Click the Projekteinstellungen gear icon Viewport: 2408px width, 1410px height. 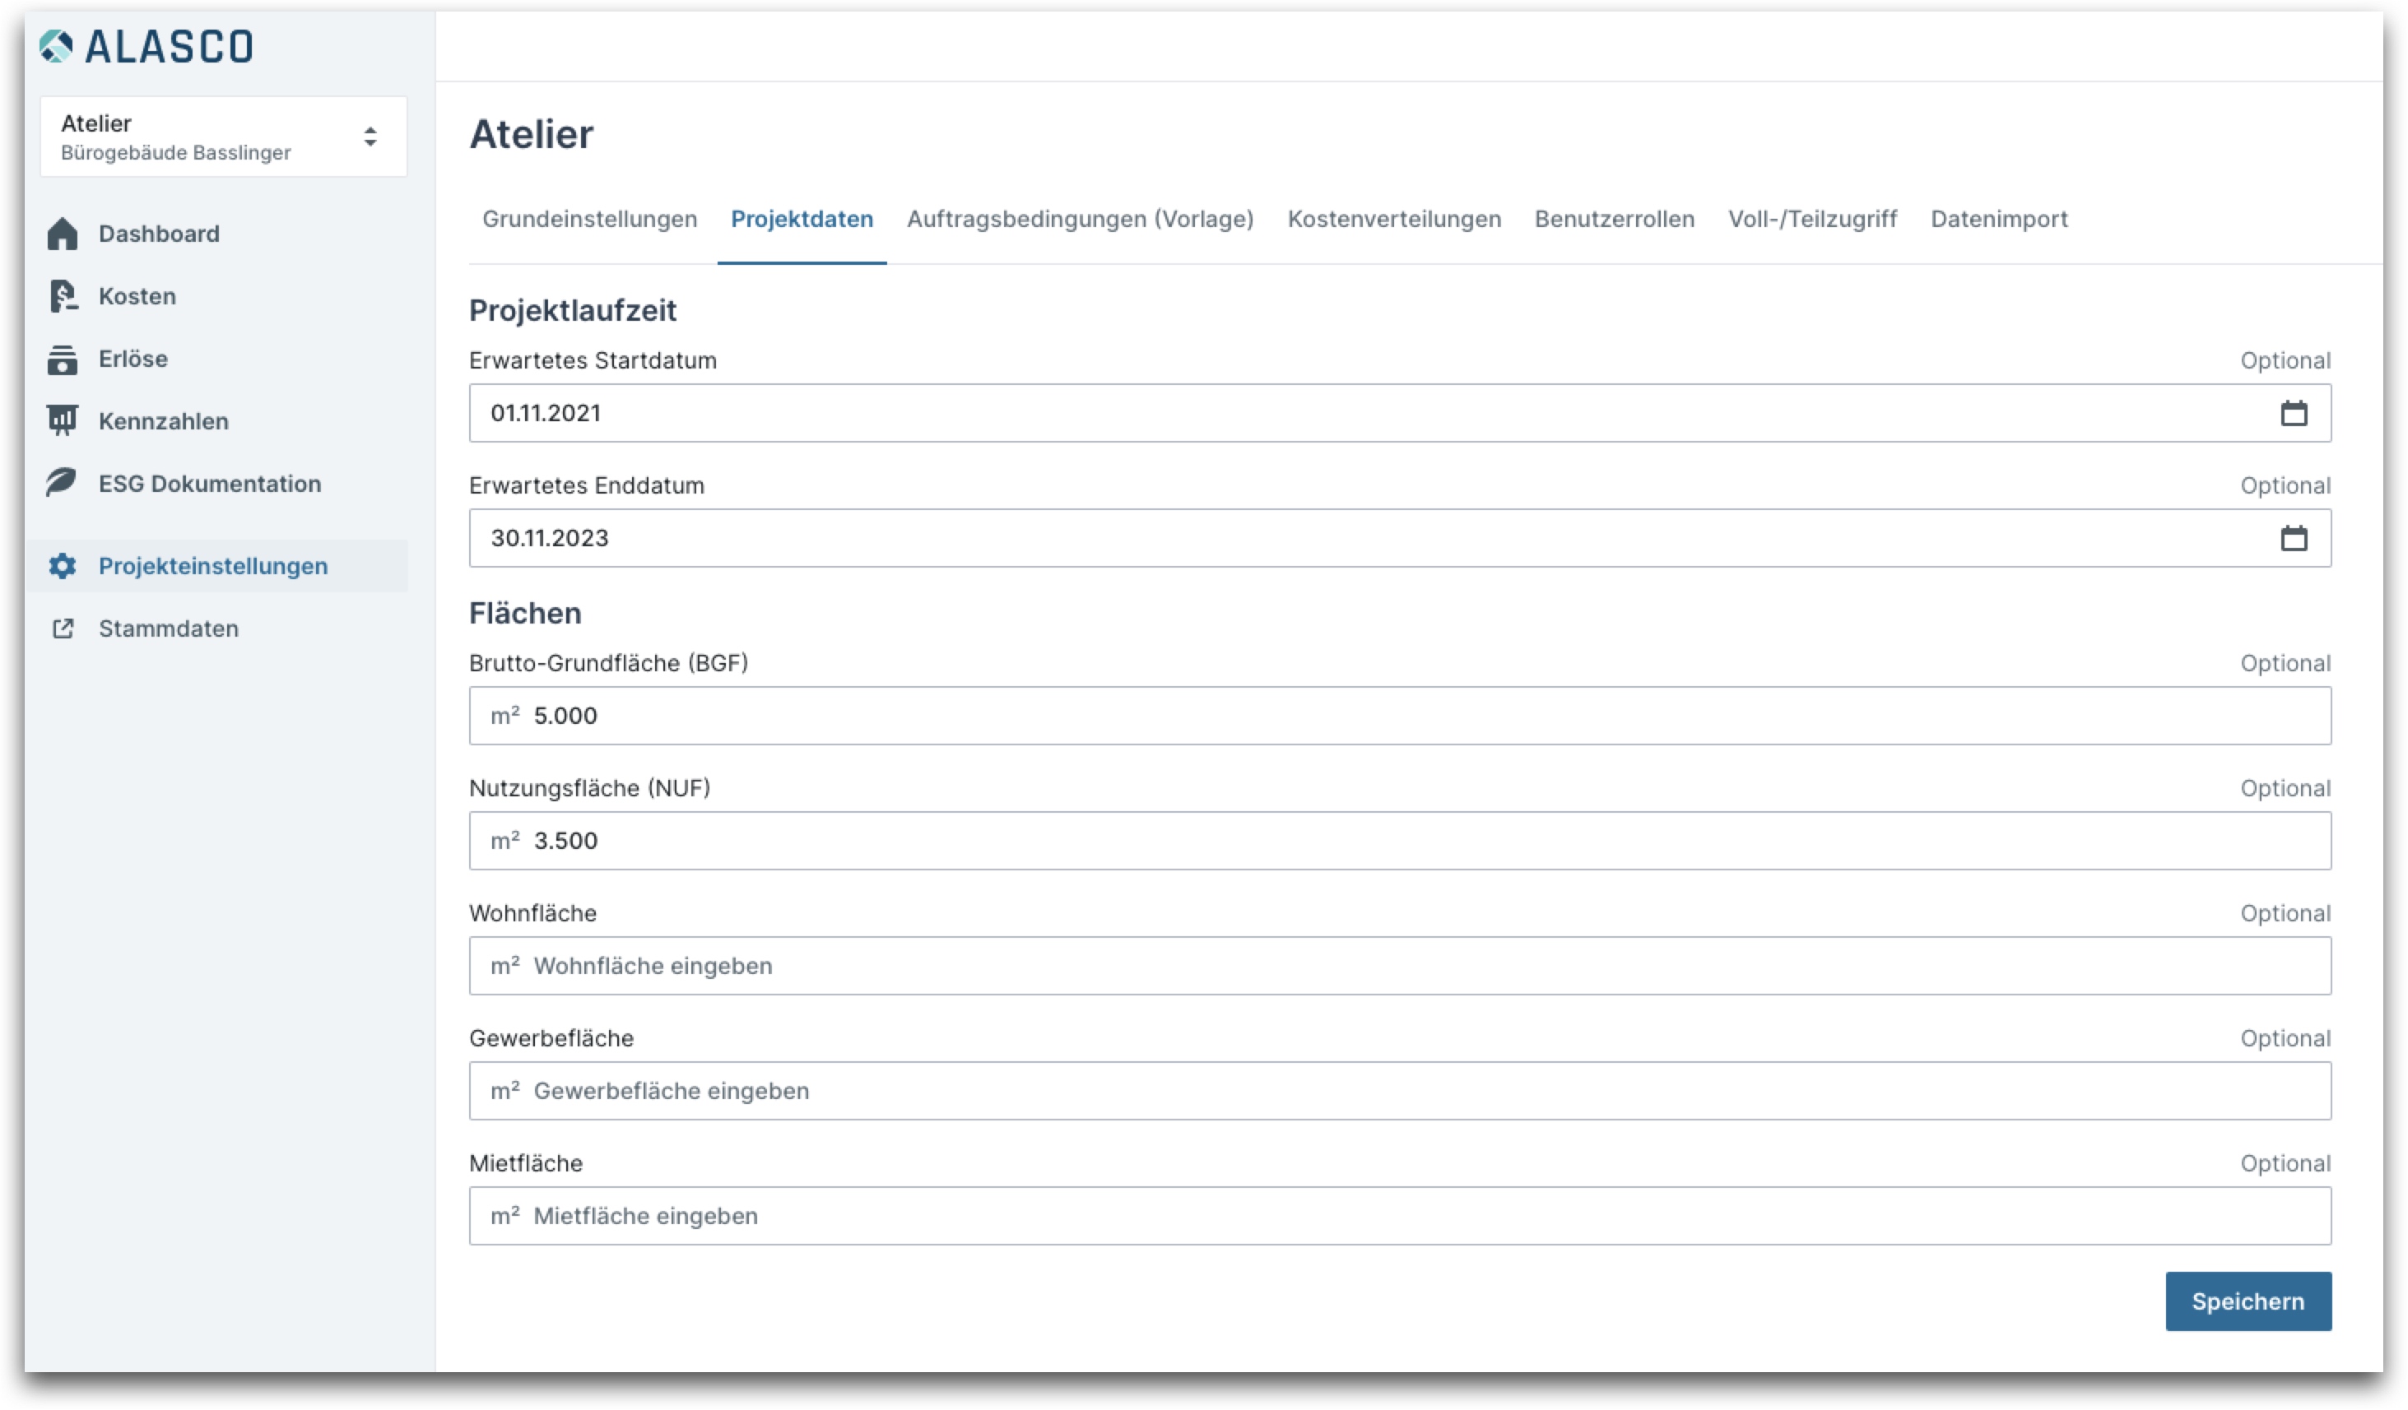(62, 567)
